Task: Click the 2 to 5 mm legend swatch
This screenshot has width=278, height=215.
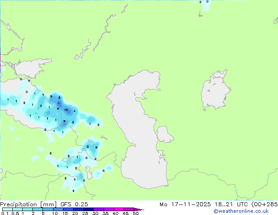Action: pyautogui.click(x=38, y=209)
